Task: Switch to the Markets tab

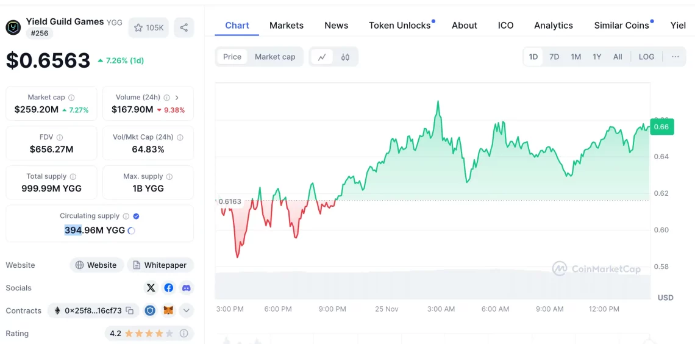Action: [287, 25]
